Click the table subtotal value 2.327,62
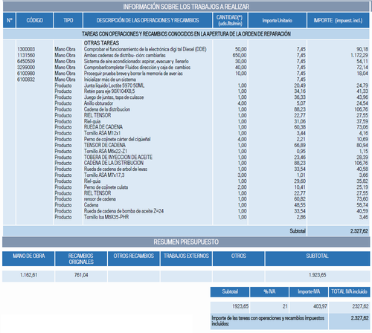 [359, 231]
